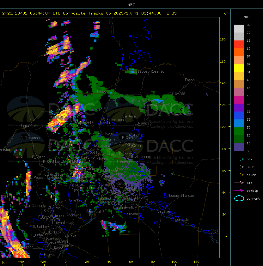Click the 'Lomas_Blancas' map label
Image resolution: width=263 pixels, height=266 pixels.
tap(181, 196)
